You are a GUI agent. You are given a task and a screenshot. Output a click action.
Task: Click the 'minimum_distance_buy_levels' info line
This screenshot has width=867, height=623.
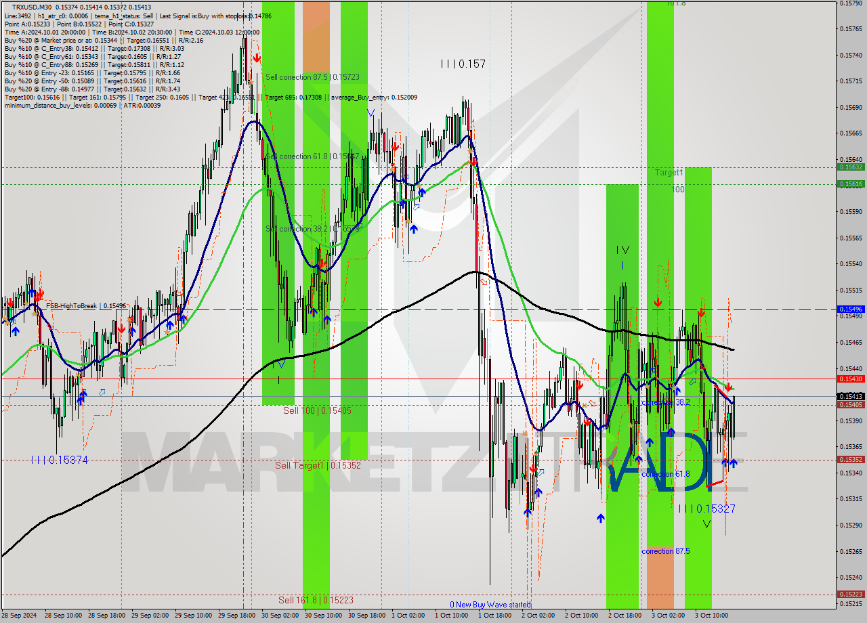tap(83, 105)
